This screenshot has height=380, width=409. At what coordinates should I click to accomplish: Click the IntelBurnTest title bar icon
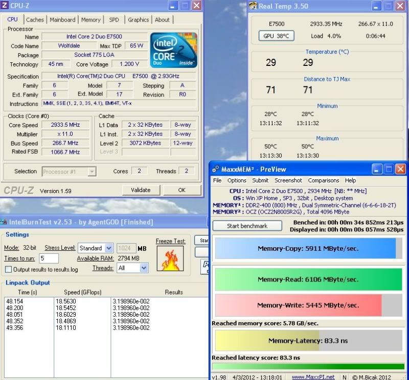click(4, 222)
